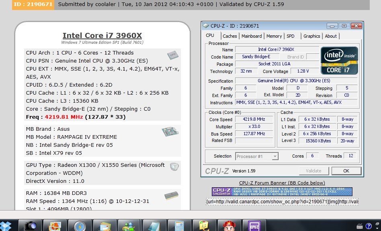Click the orange ID : 2190671 badge
Image resolution: width=381 pixels, height=231 pixels.
coord(33,4)
